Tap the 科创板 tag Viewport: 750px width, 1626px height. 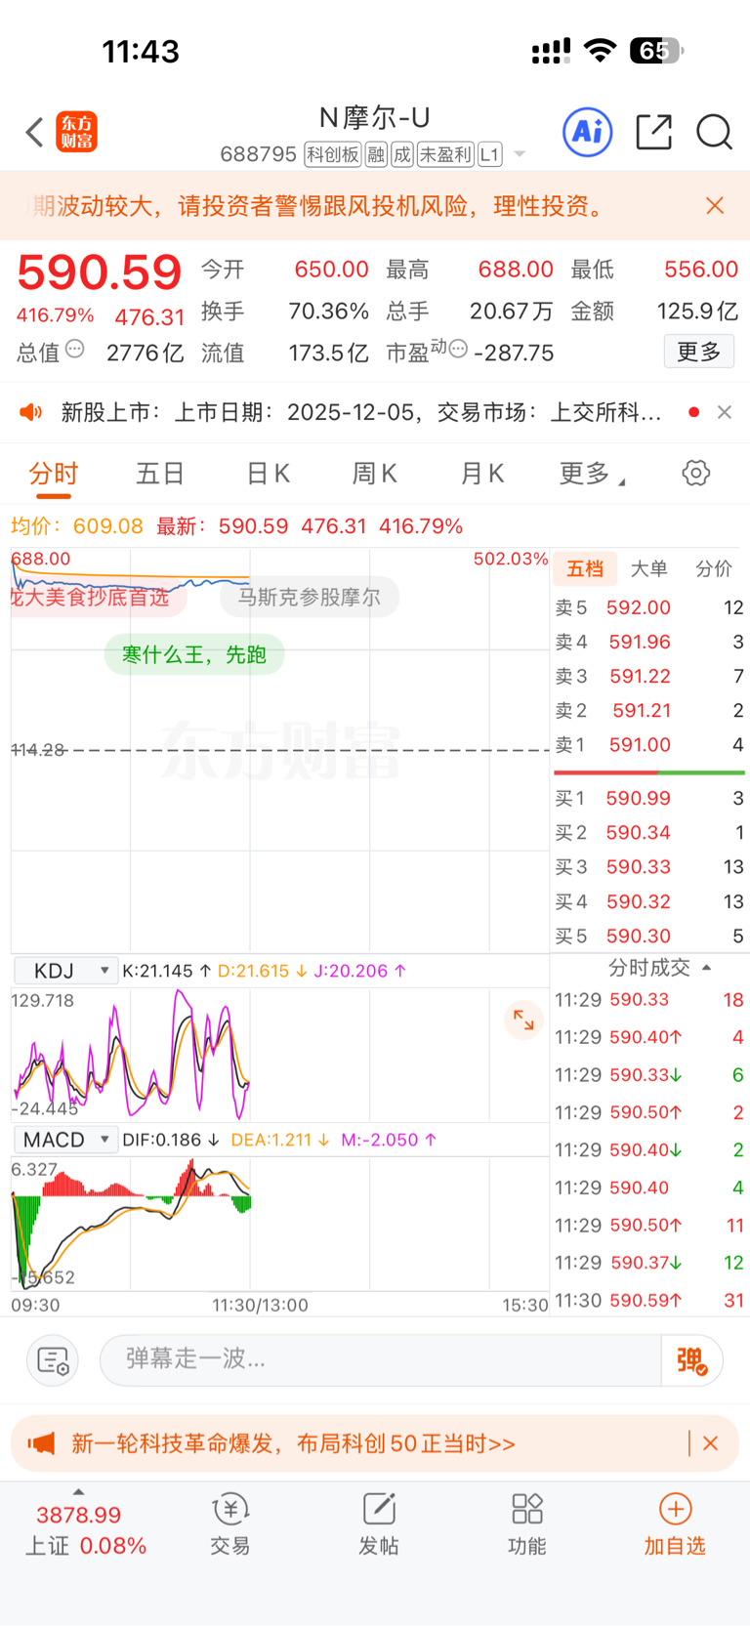333,154
